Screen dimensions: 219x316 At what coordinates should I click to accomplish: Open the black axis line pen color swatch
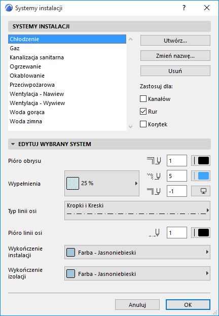201,233
